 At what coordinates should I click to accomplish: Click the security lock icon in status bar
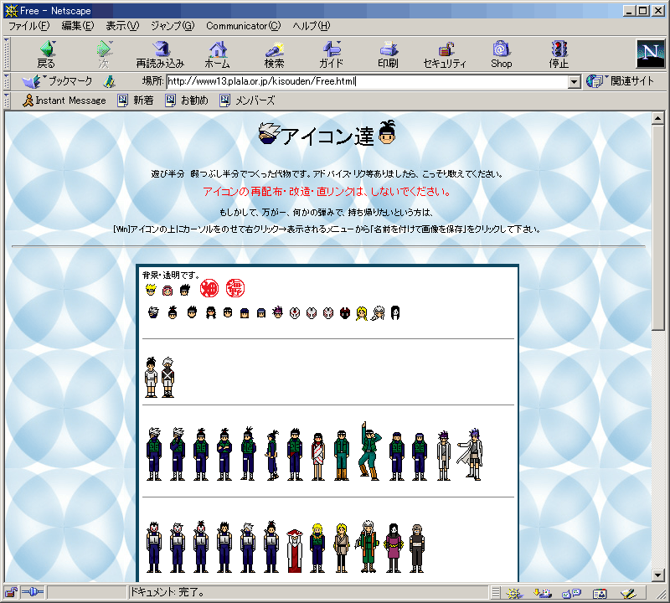click(11, 593)
